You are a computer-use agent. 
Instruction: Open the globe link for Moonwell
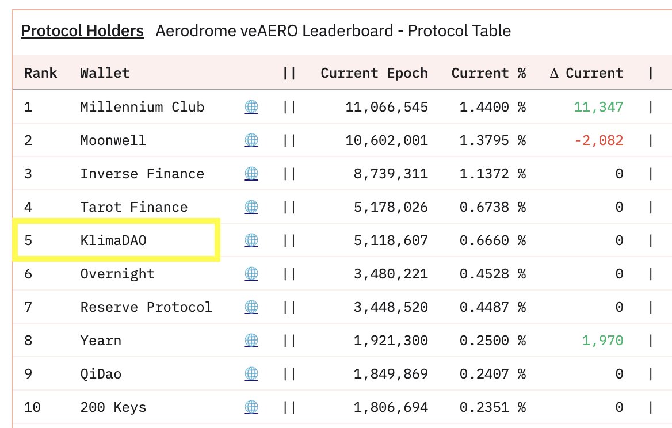(x=251, y=140)
